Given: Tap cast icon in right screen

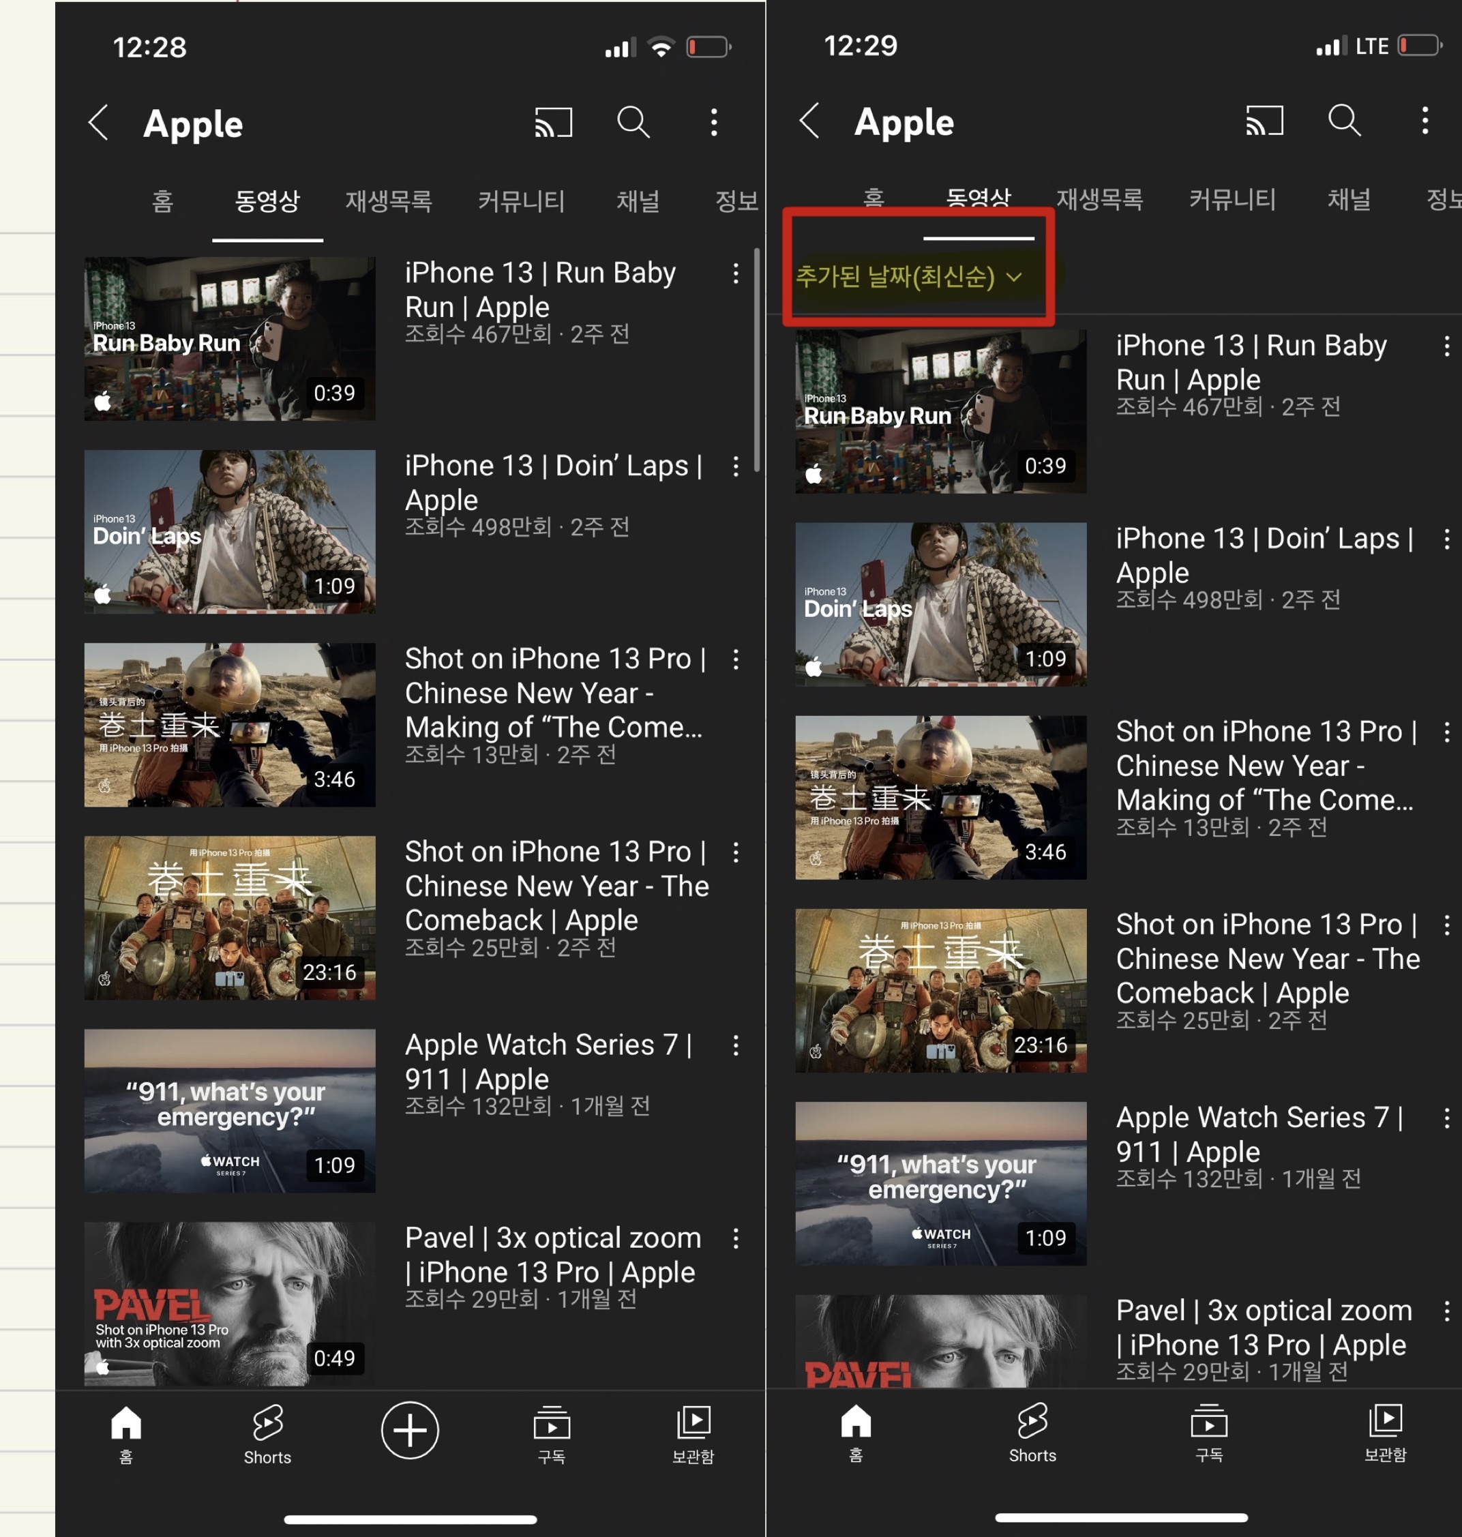Looking at the screenshot, I should (1264, 121).
